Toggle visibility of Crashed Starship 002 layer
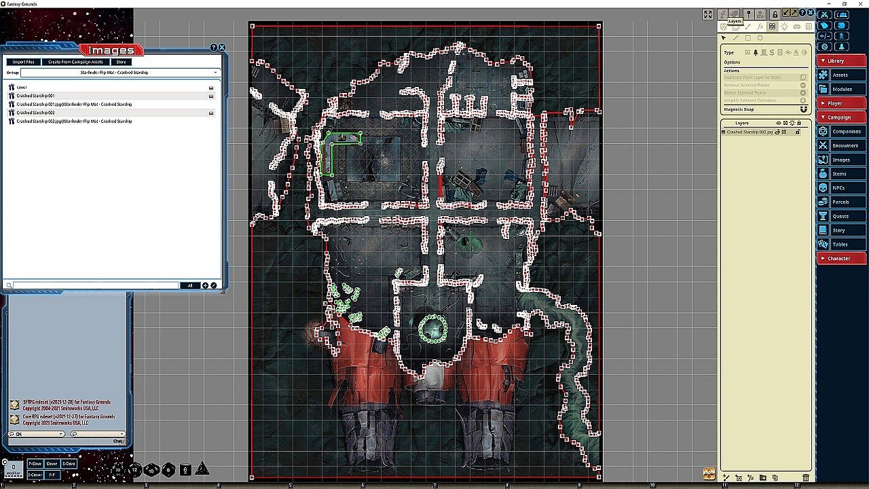Screen dimensions: 869x489 tap(779, 132)
